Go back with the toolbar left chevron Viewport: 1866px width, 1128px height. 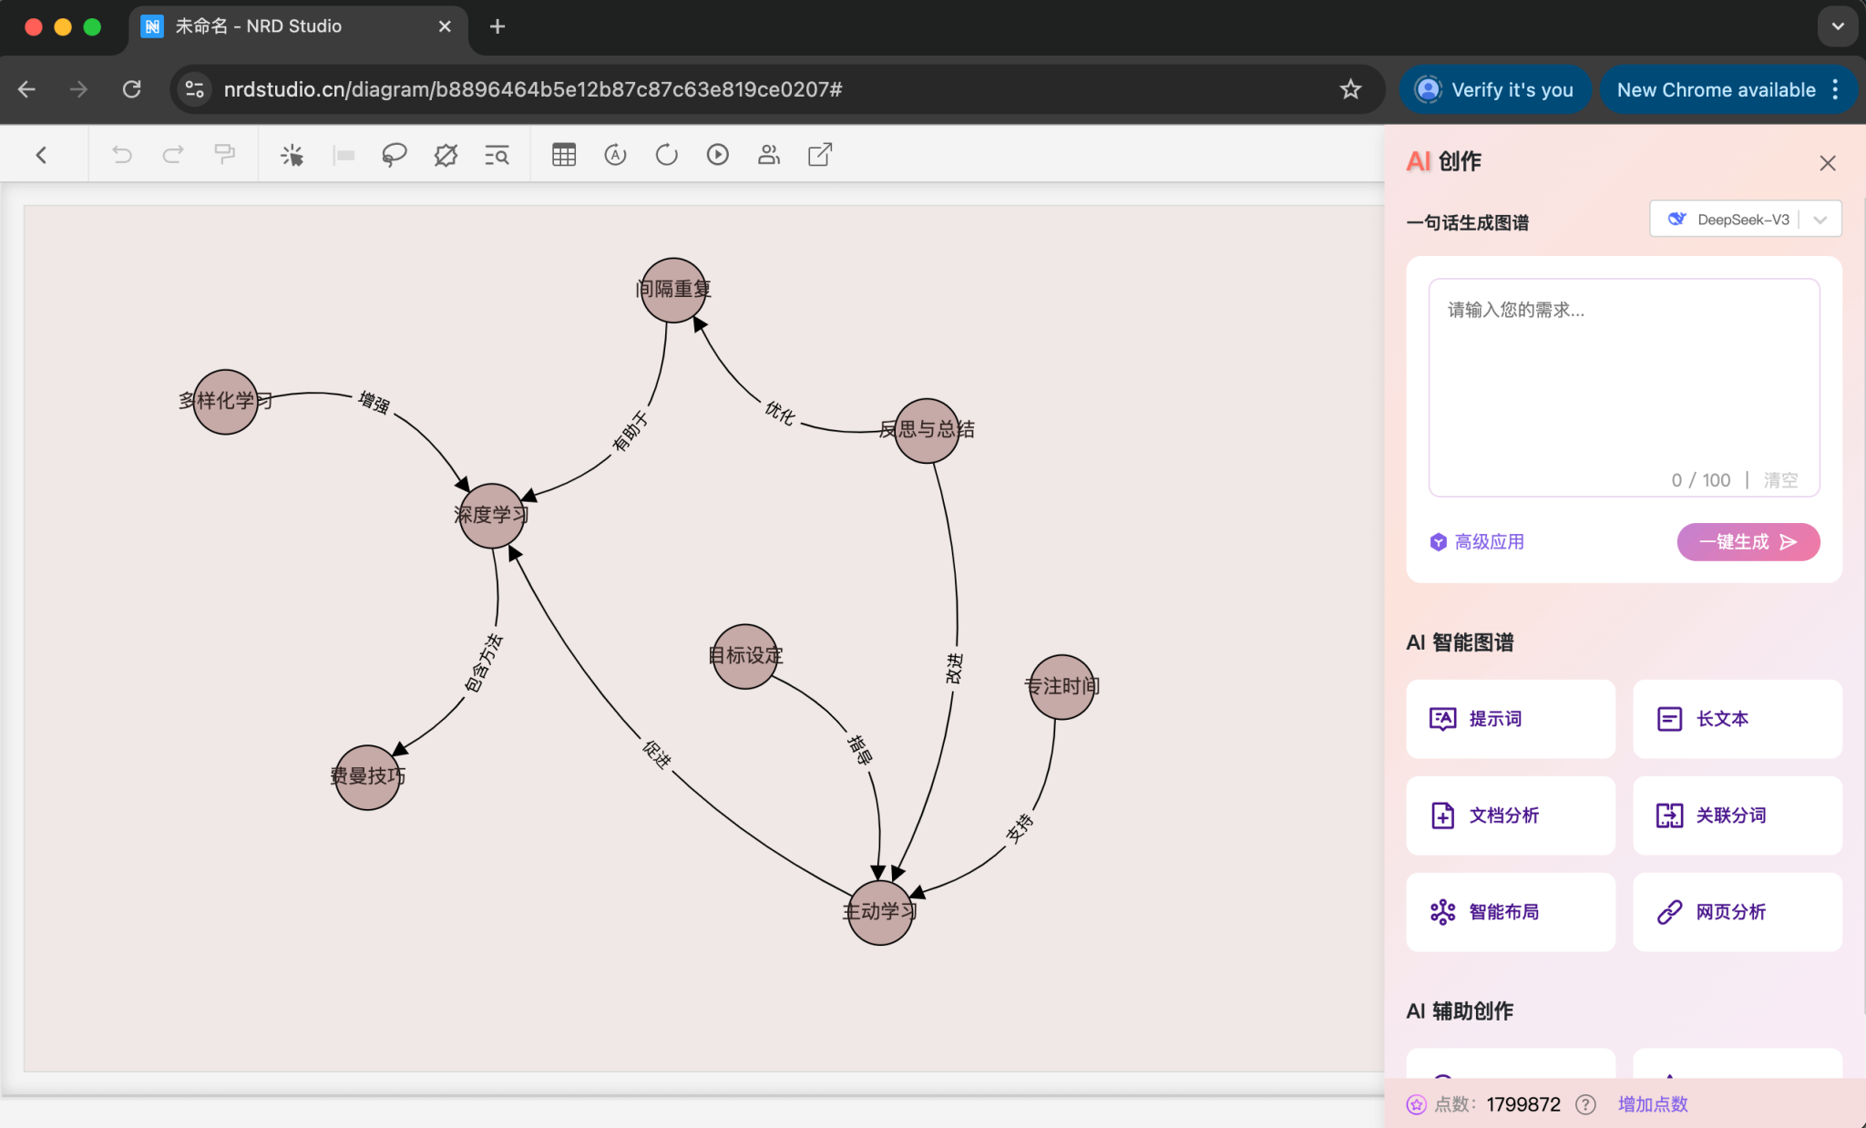(x=41, y=155)
